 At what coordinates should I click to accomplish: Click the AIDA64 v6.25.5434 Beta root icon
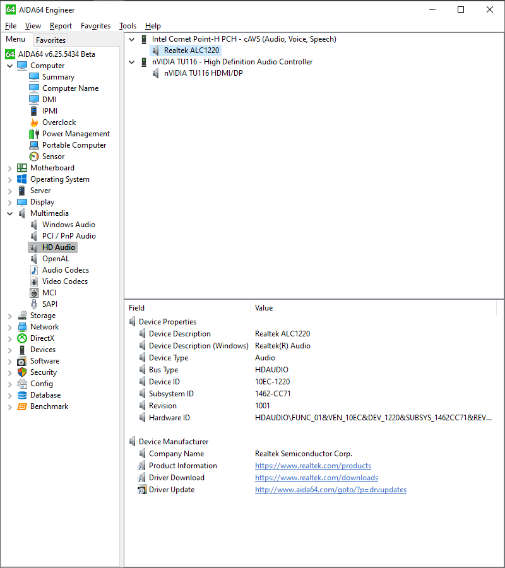10,54
